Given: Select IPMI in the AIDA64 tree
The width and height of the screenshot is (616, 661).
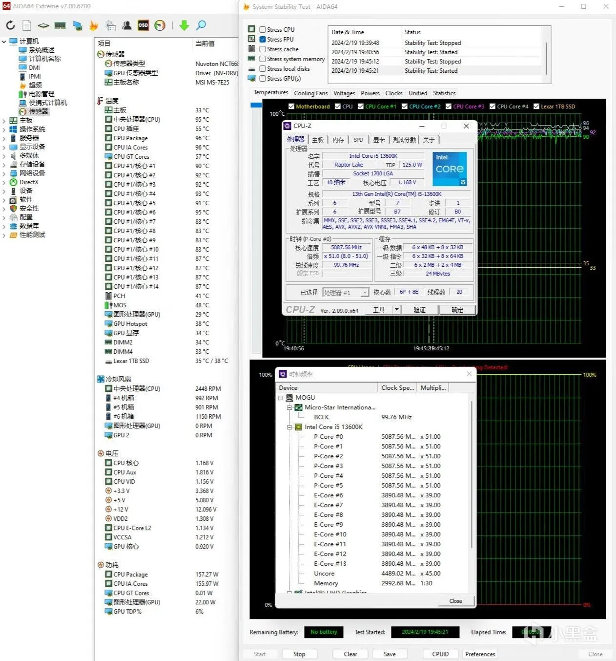Looking at the screenshot, I should click(x=35, y=76).
